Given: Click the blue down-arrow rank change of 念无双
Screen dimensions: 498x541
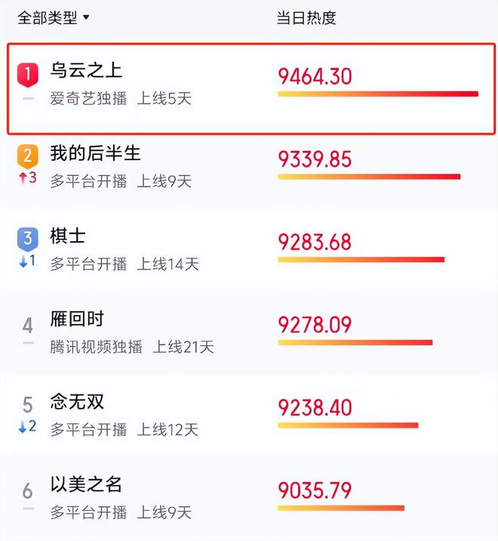Looking at the screenshot, I should [28, 426].
